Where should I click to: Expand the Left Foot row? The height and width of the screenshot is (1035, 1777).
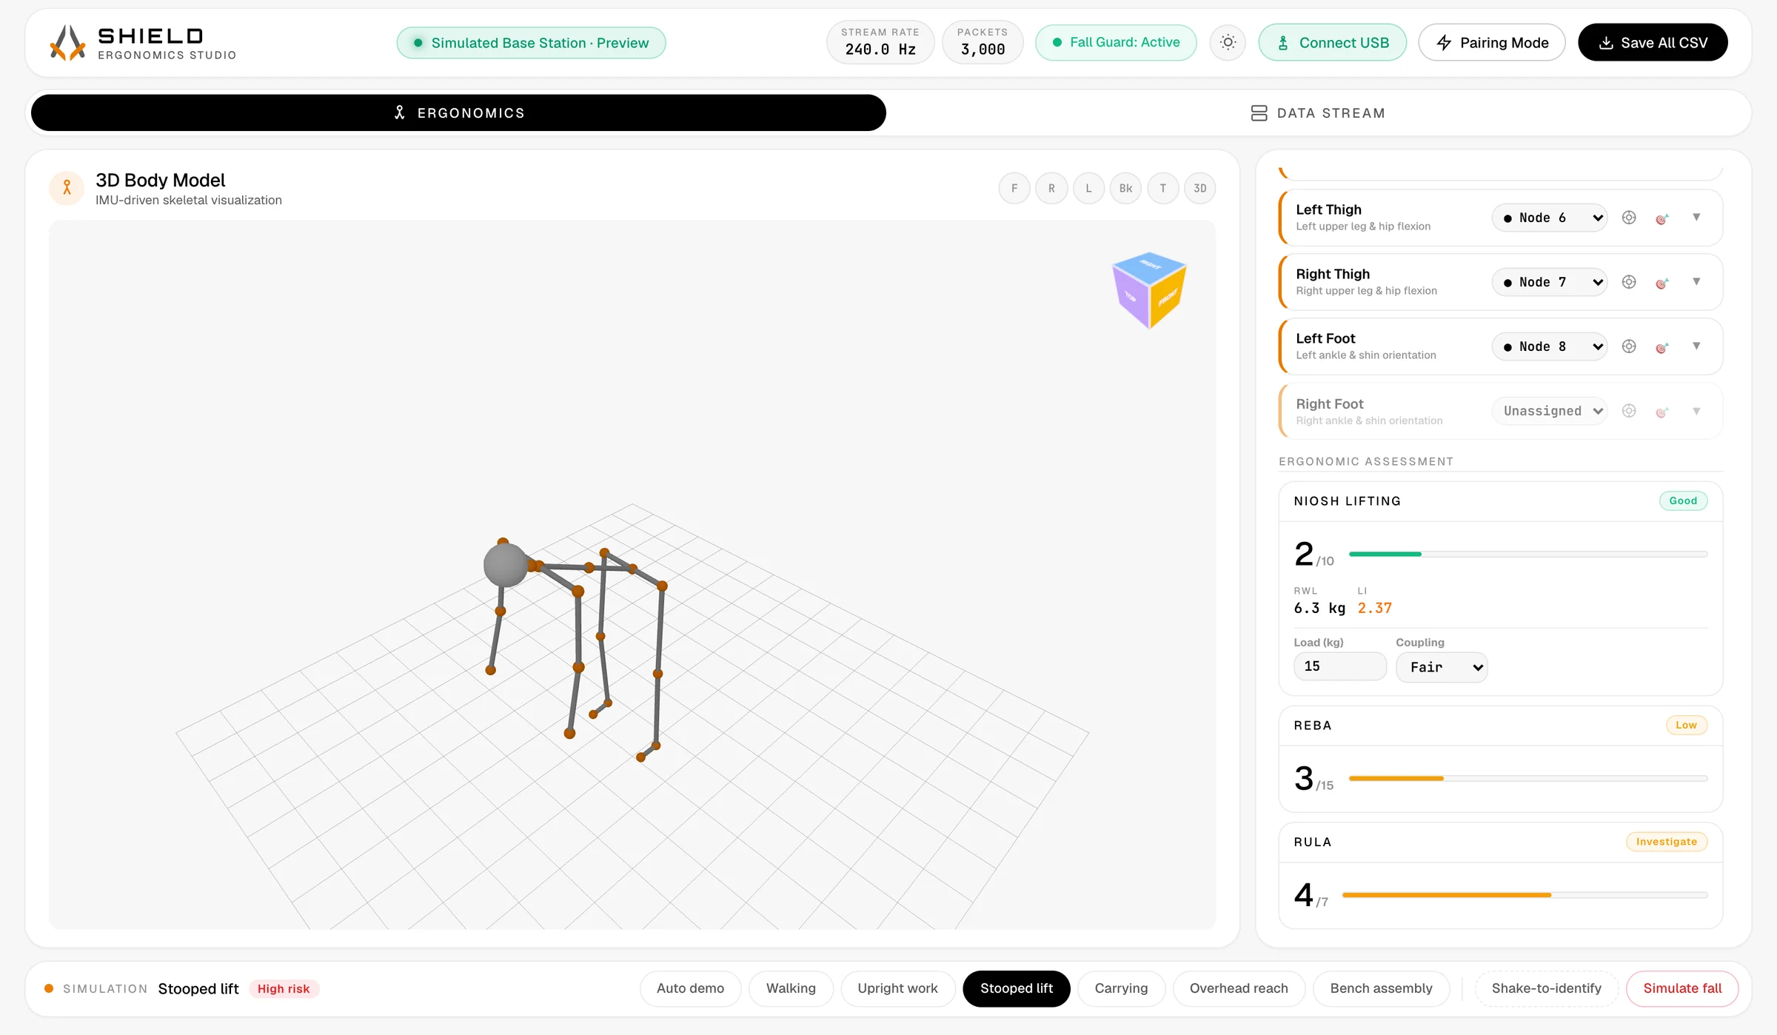1696,346
